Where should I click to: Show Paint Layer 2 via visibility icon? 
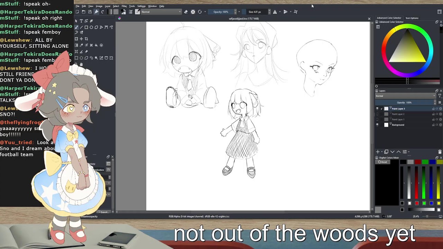coord(377,114)
